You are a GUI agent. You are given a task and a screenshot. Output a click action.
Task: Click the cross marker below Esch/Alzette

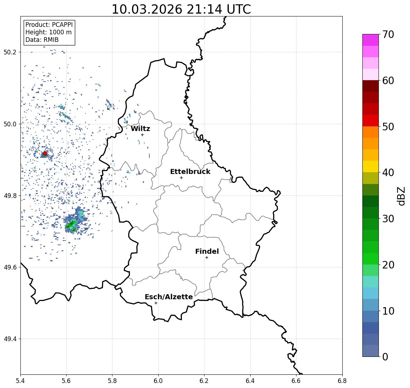[x=156, y=303]
